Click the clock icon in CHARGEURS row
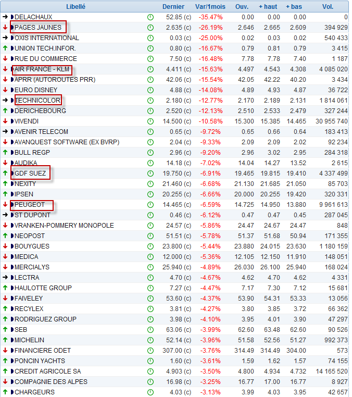352x397 pixels. coord(150,392)
